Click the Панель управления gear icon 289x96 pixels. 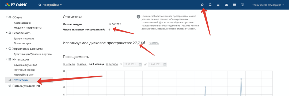[x=10, y=86]
